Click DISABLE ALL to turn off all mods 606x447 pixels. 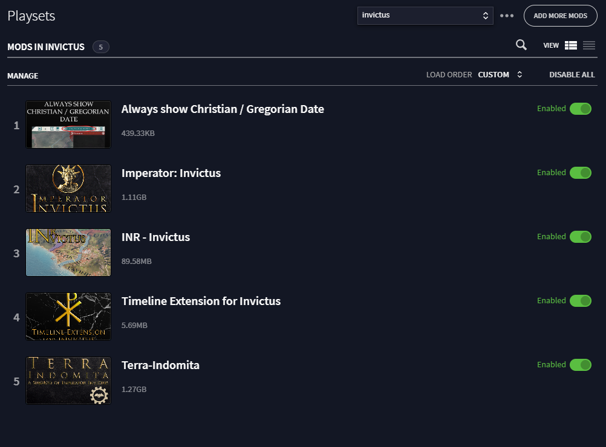572,74
